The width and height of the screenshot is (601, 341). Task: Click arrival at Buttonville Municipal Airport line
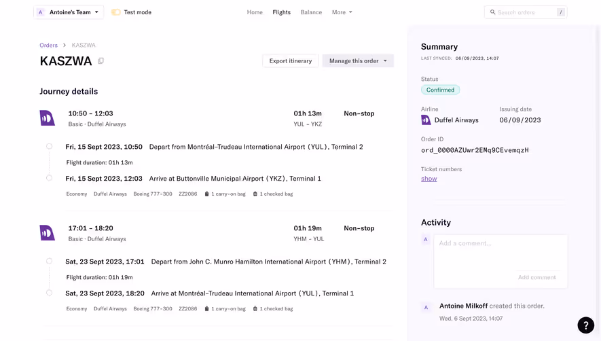(x=235, y=179)
